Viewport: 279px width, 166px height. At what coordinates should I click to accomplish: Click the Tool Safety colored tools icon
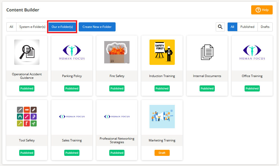coord(27,117)
